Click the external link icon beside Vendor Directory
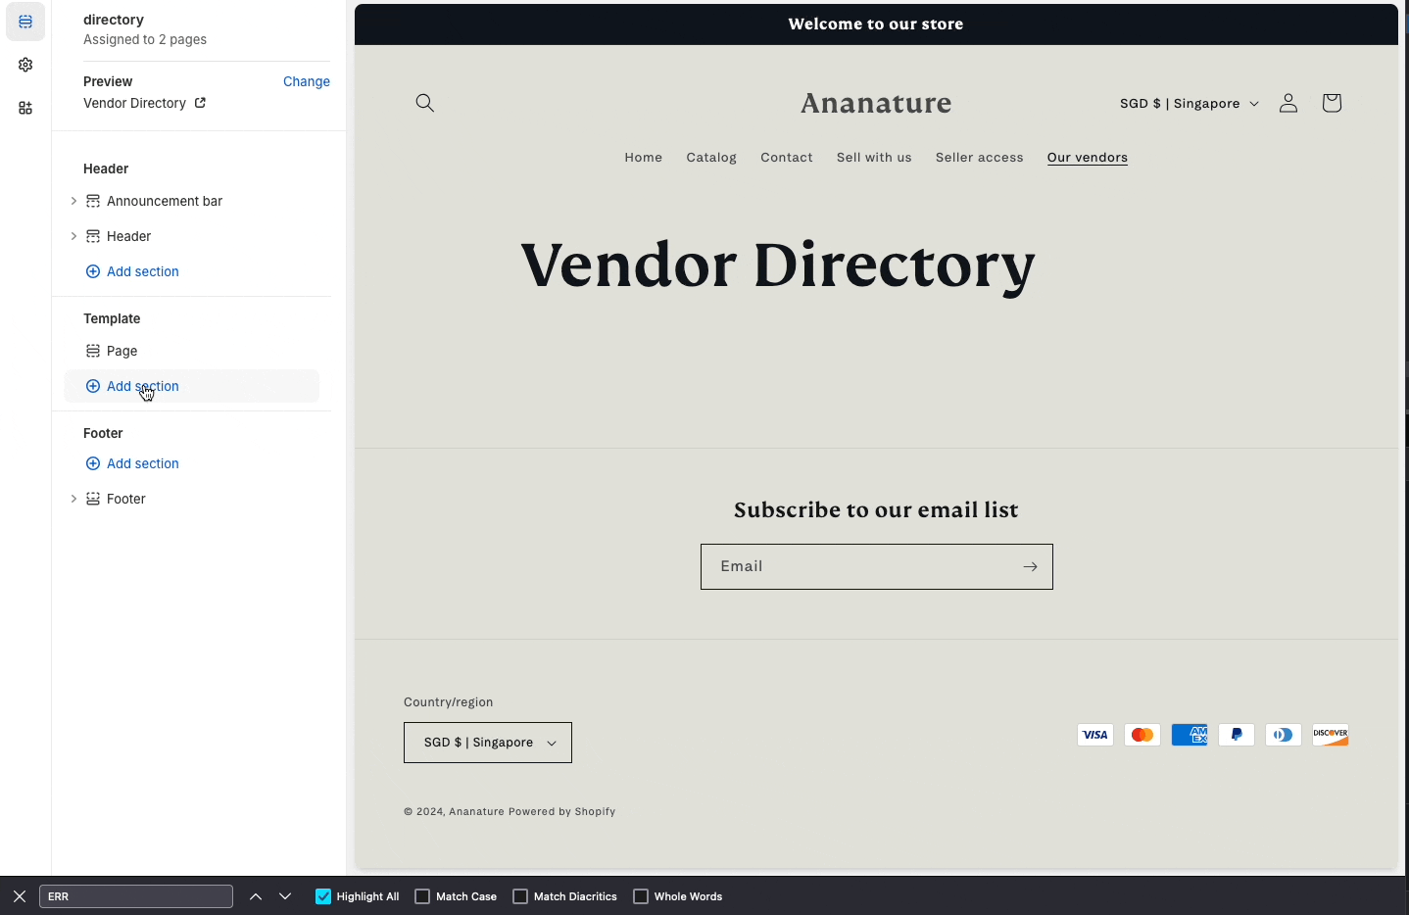This screenshot has height=915, width=1409. pos(200,103)
